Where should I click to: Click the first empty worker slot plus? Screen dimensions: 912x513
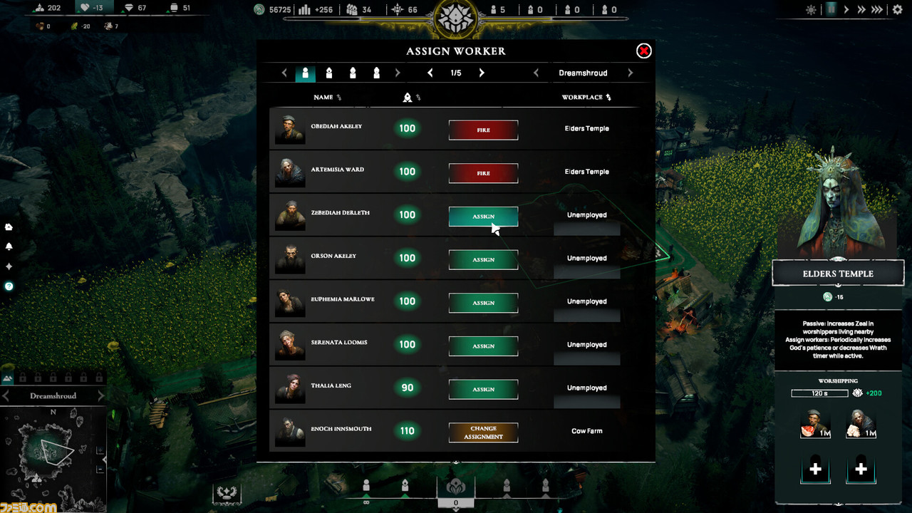coord(816,469)
